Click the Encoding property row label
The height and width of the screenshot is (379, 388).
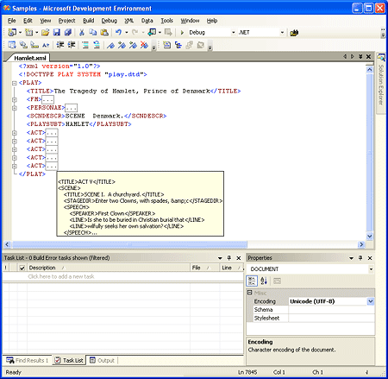click(265, 301)
